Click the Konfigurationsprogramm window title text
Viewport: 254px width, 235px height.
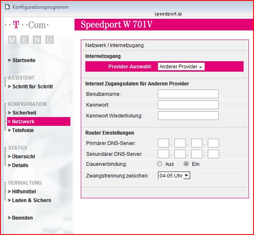click(40, 7)
